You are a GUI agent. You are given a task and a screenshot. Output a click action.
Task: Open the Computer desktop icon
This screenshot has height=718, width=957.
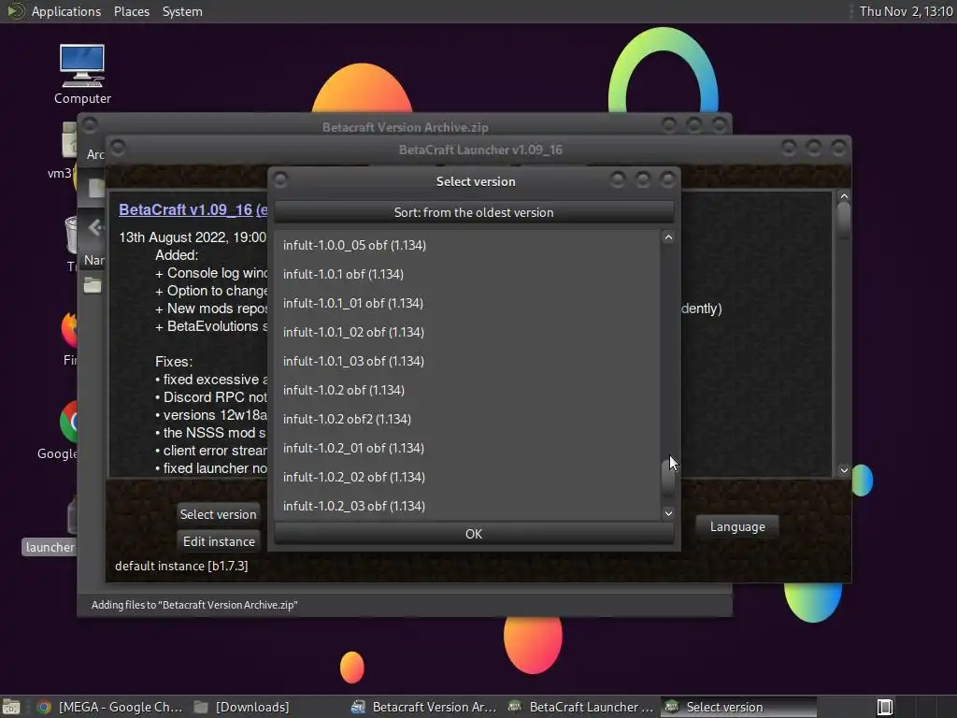tap(82, 73)
